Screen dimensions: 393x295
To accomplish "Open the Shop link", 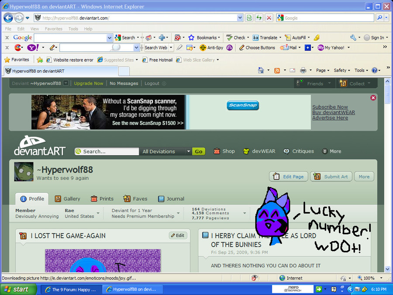I will [224, 151].
